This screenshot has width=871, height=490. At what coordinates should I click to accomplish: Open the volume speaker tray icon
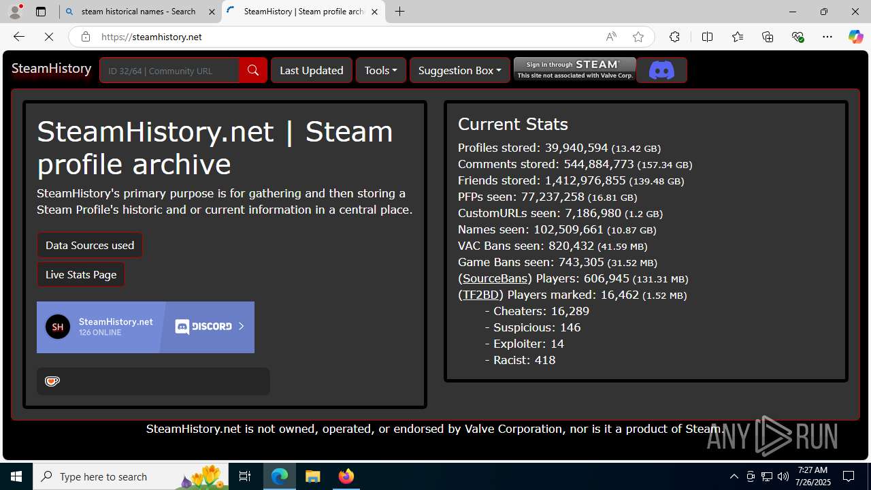(x=783, y=476)
